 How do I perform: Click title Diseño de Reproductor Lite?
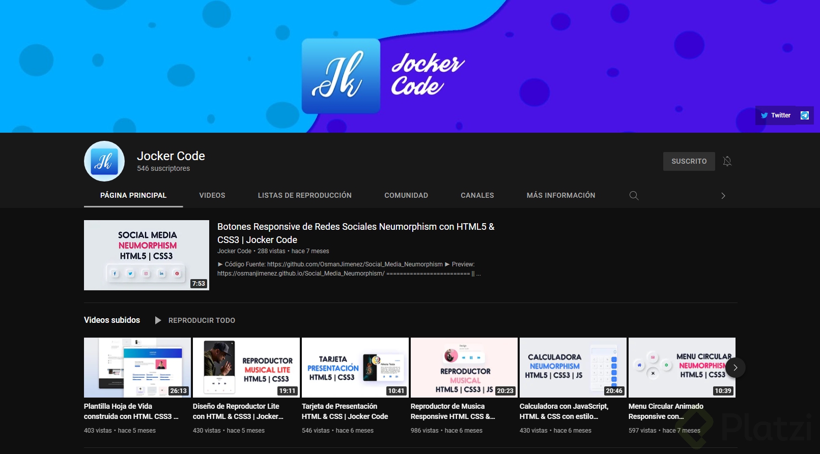pos(238,411)
